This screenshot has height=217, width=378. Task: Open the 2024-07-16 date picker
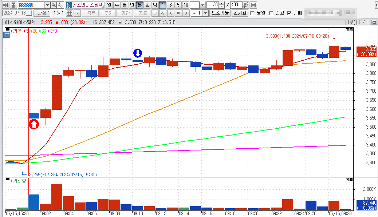point(29,13)
